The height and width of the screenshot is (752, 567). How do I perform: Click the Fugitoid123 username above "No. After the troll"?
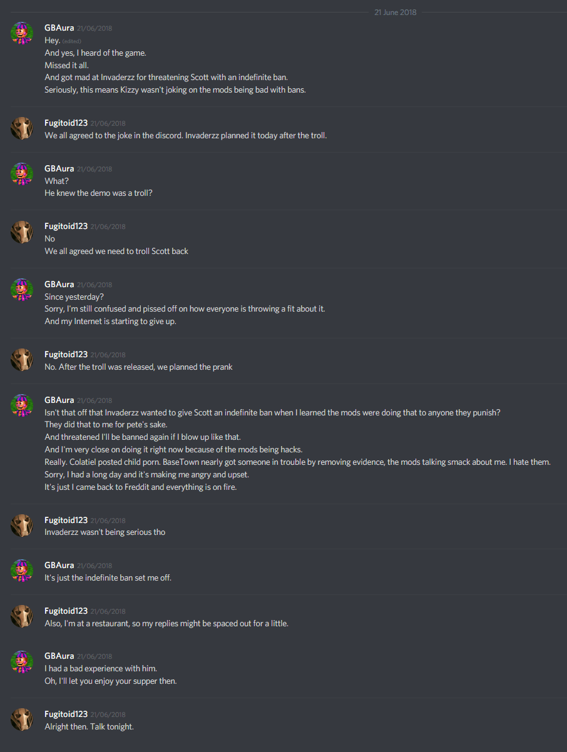[66, 354]
